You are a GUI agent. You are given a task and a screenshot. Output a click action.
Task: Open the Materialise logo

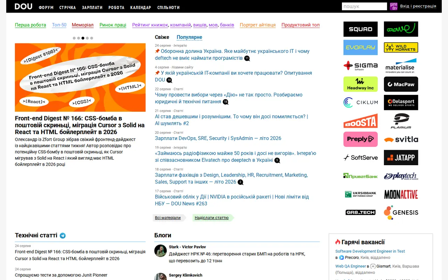[x=401, y=66]
